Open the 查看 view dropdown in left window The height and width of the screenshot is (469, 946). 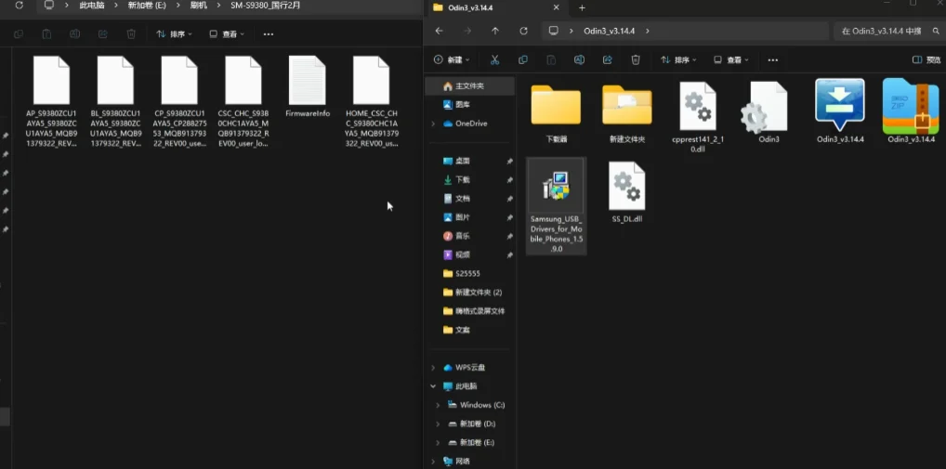[227, 34]
